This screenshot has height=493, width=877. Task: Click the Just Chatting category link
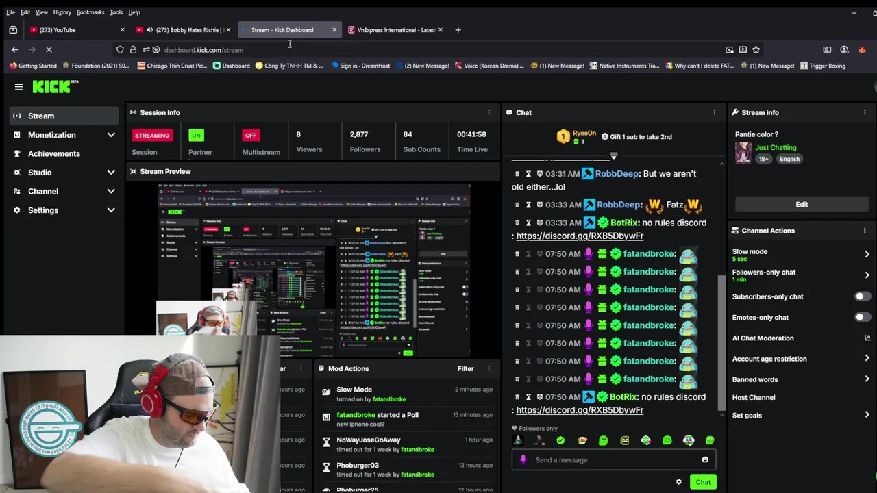[776, 147]
